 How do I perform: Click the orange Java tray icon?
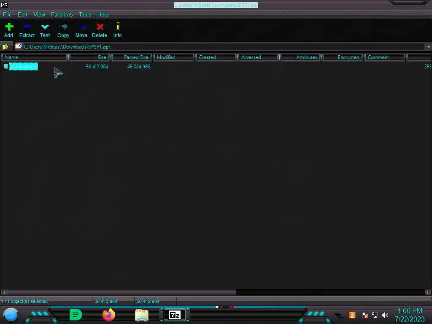pyautogui.click(x=352, y=315)
